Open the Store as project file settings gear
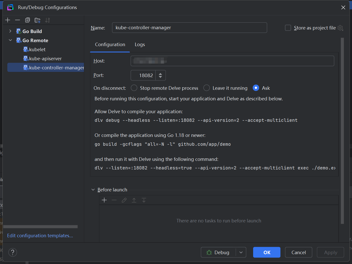The width and height of the screenshot is (352, 264). click(340, 28)
